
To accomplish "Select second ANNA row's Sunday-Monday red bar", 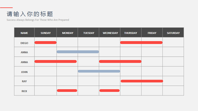I will [x=55, y=61].
